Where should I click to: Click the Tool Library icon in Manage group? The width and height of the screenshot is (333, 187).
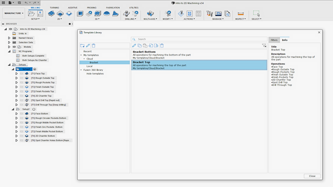click(210, 14)
